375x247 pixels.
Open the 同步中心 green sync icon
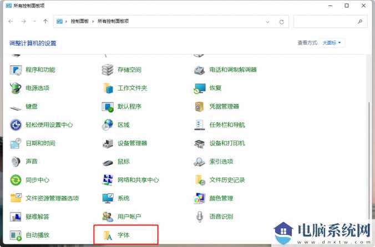point(16,180)
